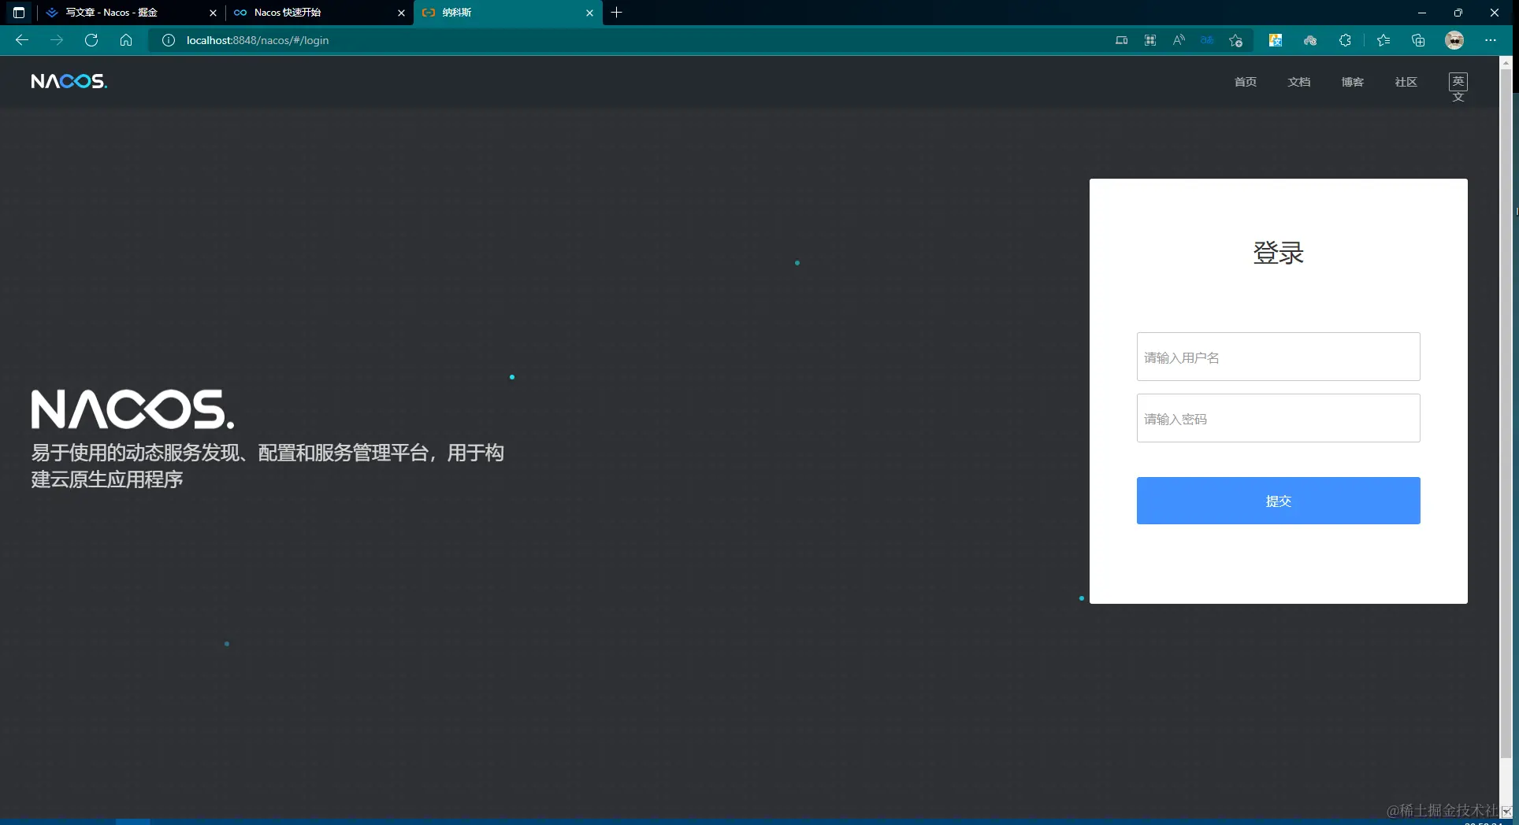Viewport: 1519px width, 825px height.
Task: Open browser extensions puzzle icon
Action: (1345, 40)
